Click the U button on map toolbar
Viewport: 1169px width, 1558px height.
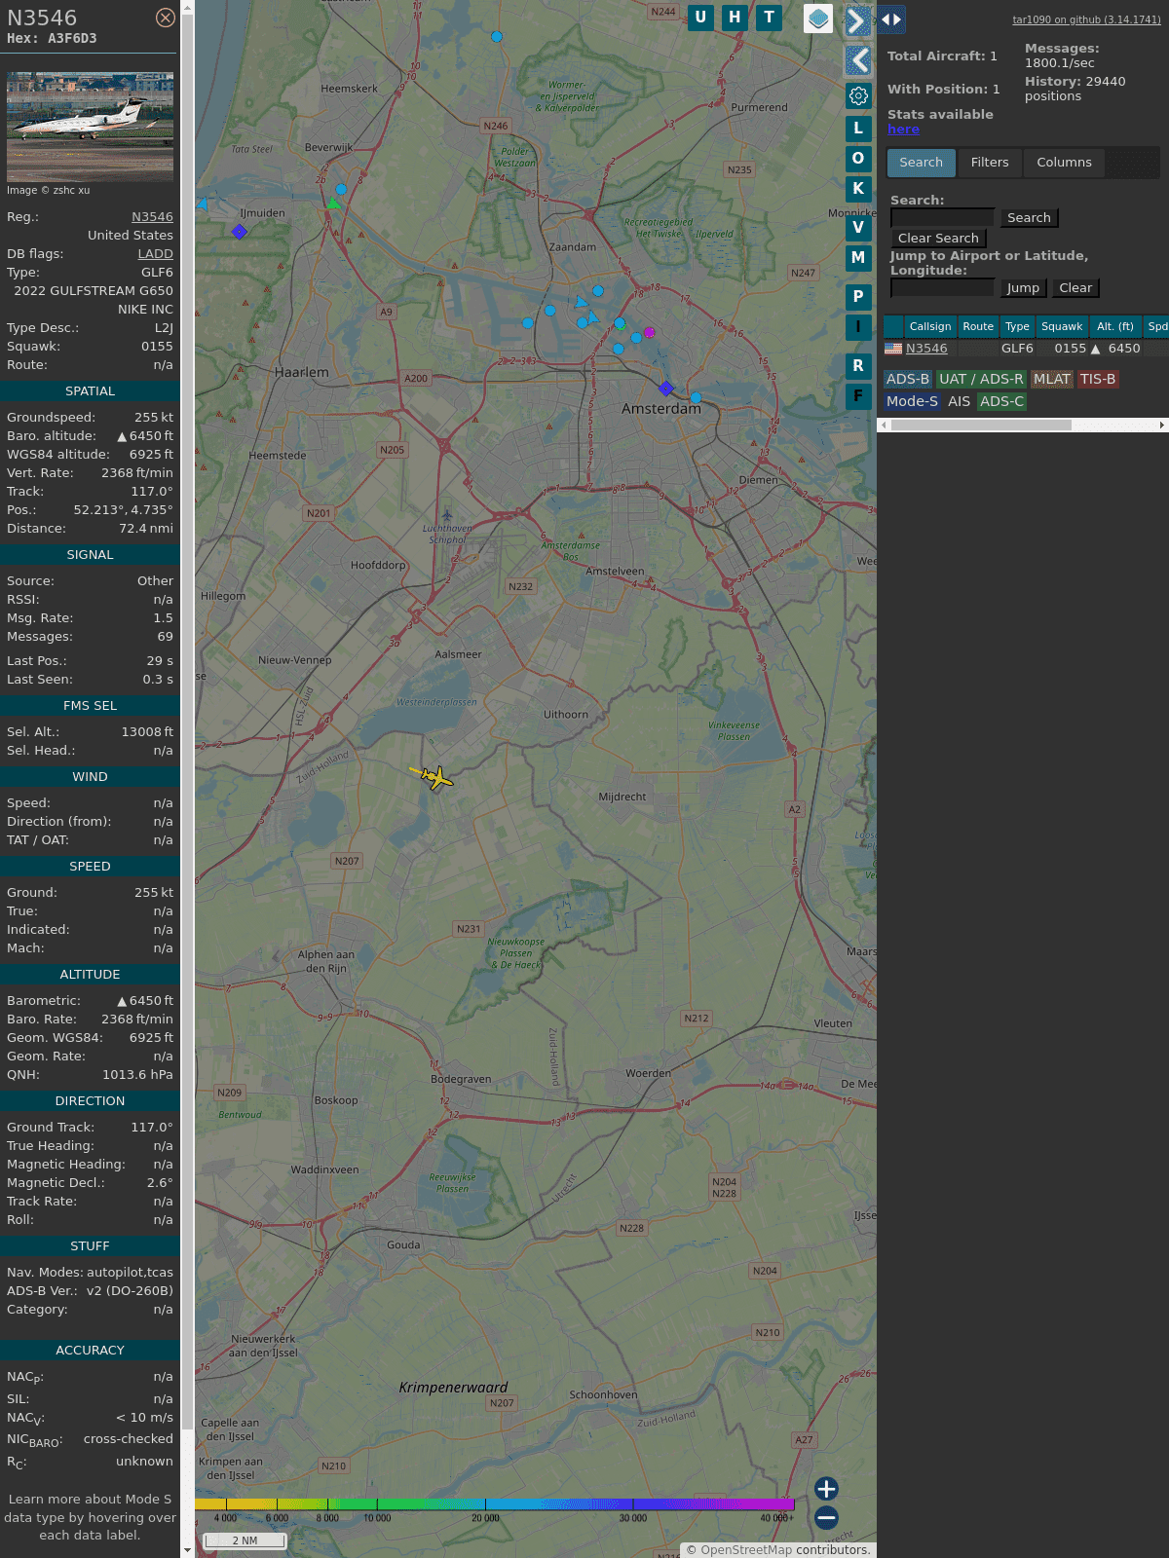point(700,18)
